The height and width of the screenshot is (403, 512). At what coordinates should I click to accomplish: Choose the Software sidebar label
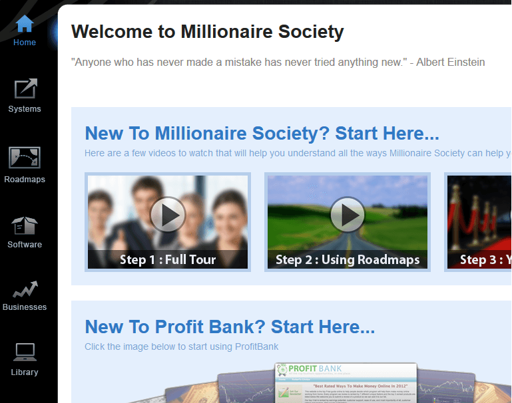[x=25, y=245]
